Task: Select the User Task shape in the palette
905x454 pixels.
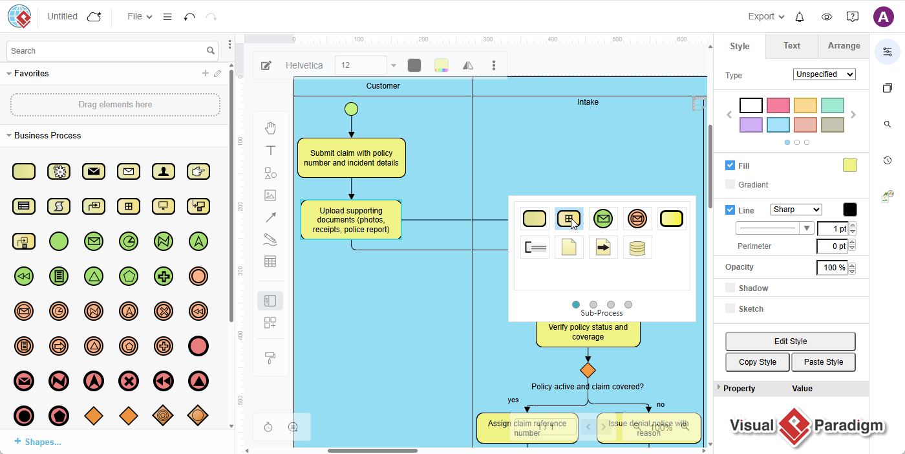Action: (x=164, y=171)
